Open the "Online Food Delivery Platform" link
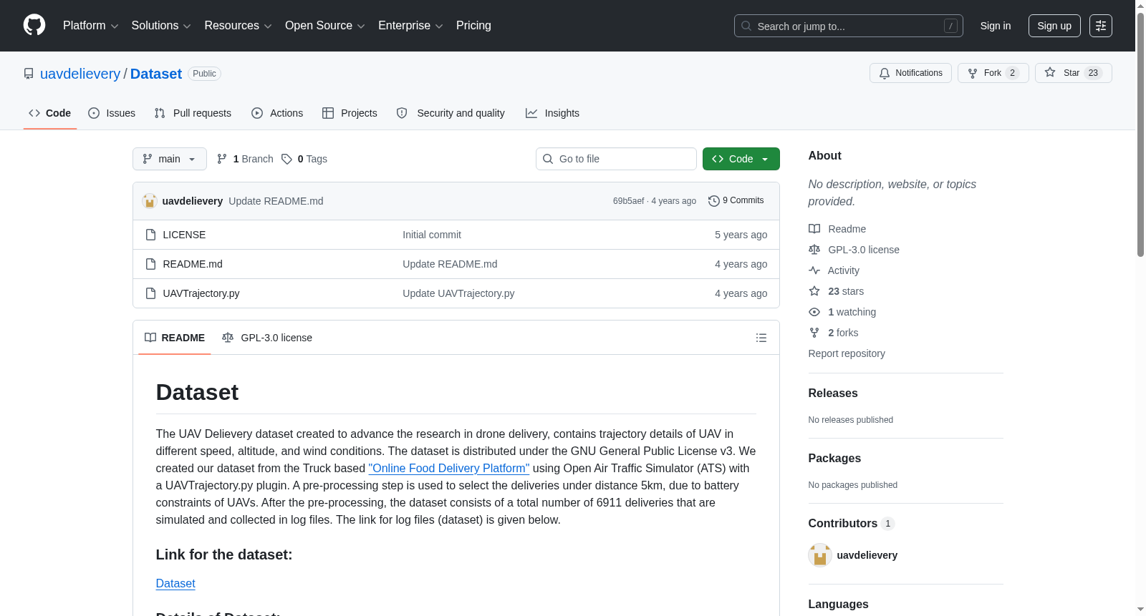The width and height of the screenshot is (1146, 616). (449, 468)
